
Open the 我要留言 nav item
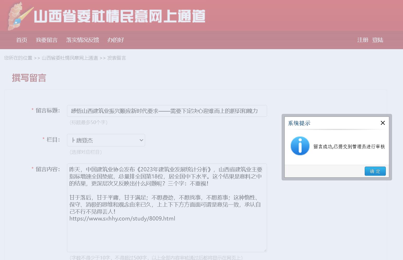tap(47, 40)
